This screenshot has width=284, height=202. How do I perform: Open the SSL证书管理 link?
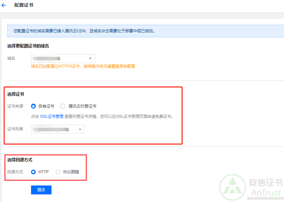click(x=52, y=116)
